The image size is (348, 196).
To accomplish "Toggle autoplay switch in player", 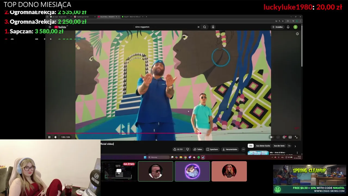I will click(272, 137).
